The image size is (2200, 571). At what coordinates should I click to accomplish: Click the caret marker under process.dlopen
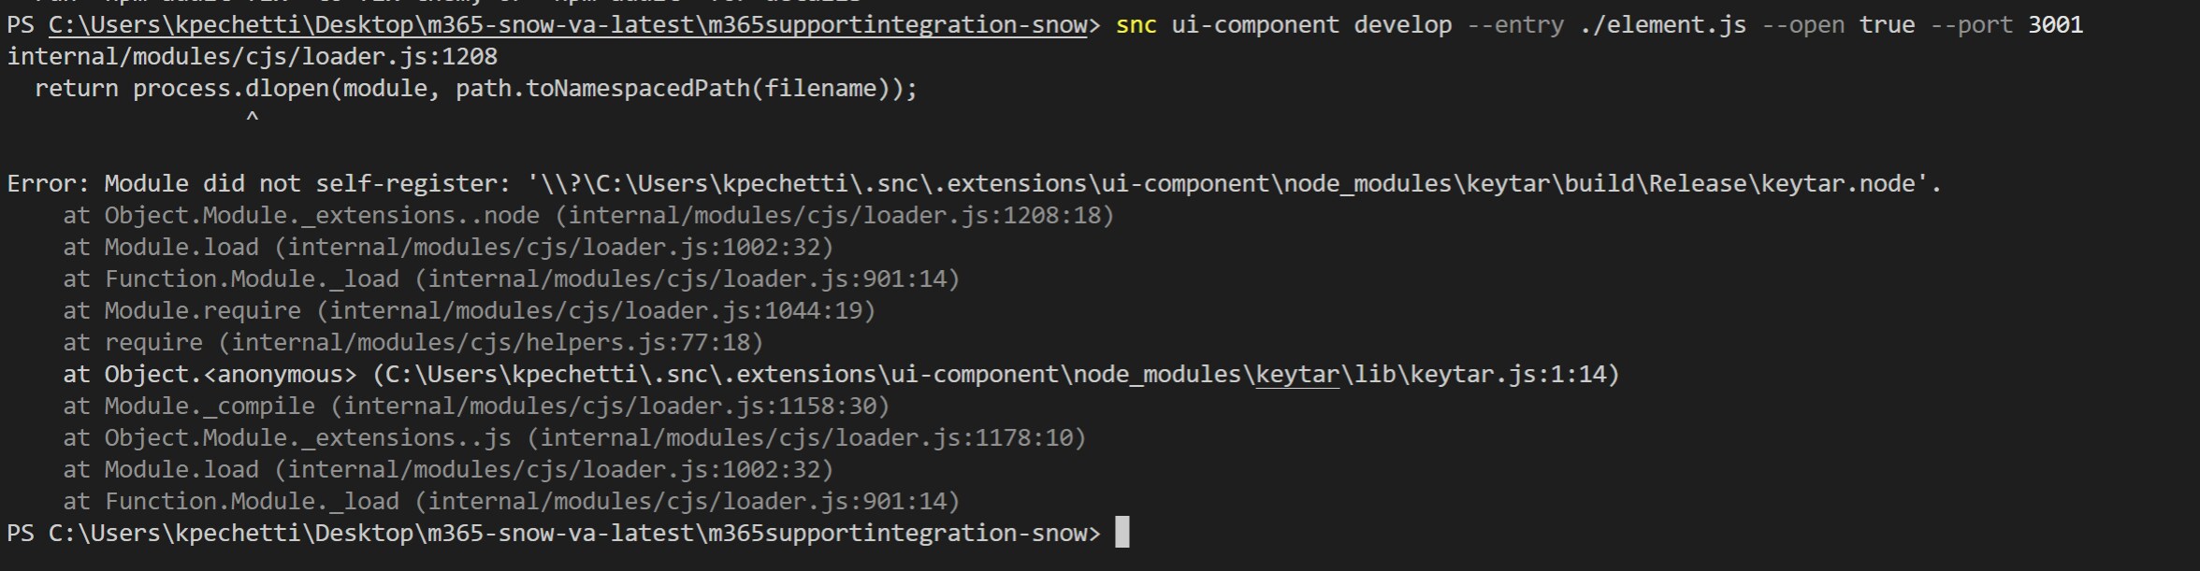click(252, 118)
